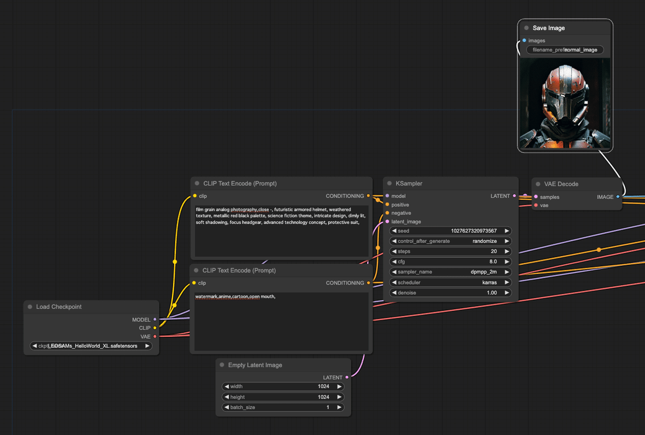The width and height of the screenshot is (645, 435).
Task: Click the denoise slider field
Action: click(450, 293)
